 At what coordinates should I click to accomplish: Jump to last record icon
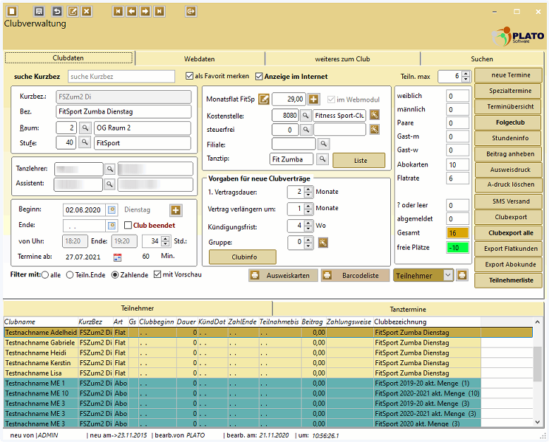pyautogui.click(x=159, y=11)
